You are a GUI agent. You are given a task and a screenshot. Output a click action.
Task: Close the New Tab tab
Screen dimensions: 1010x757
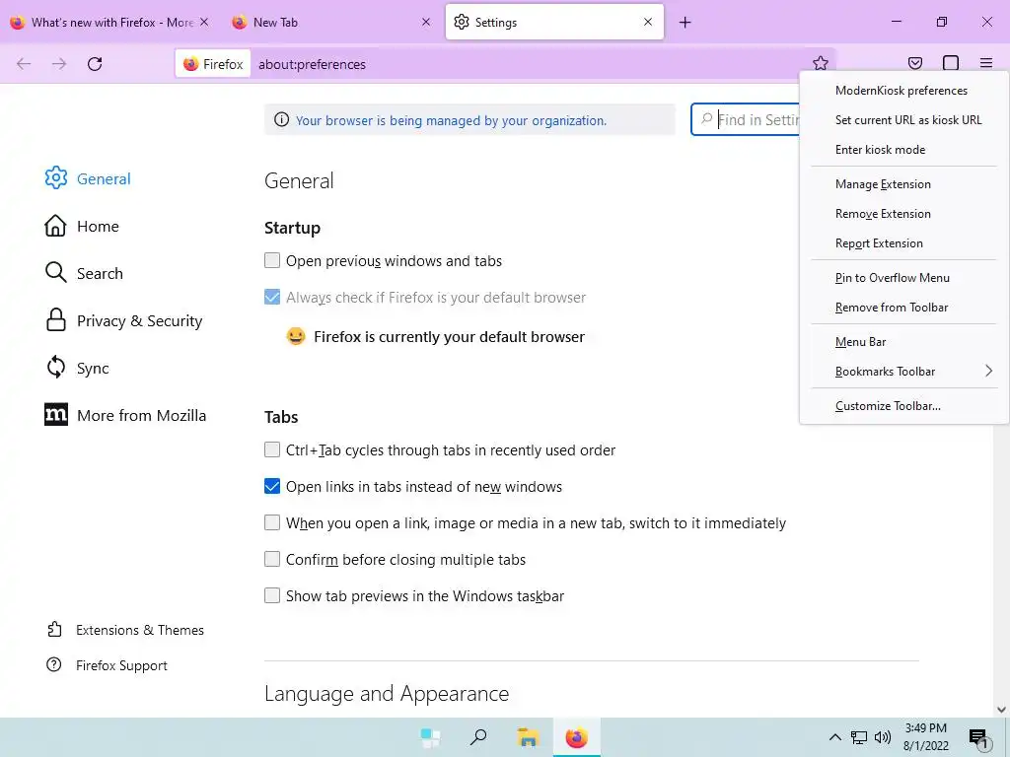(426, 22)
